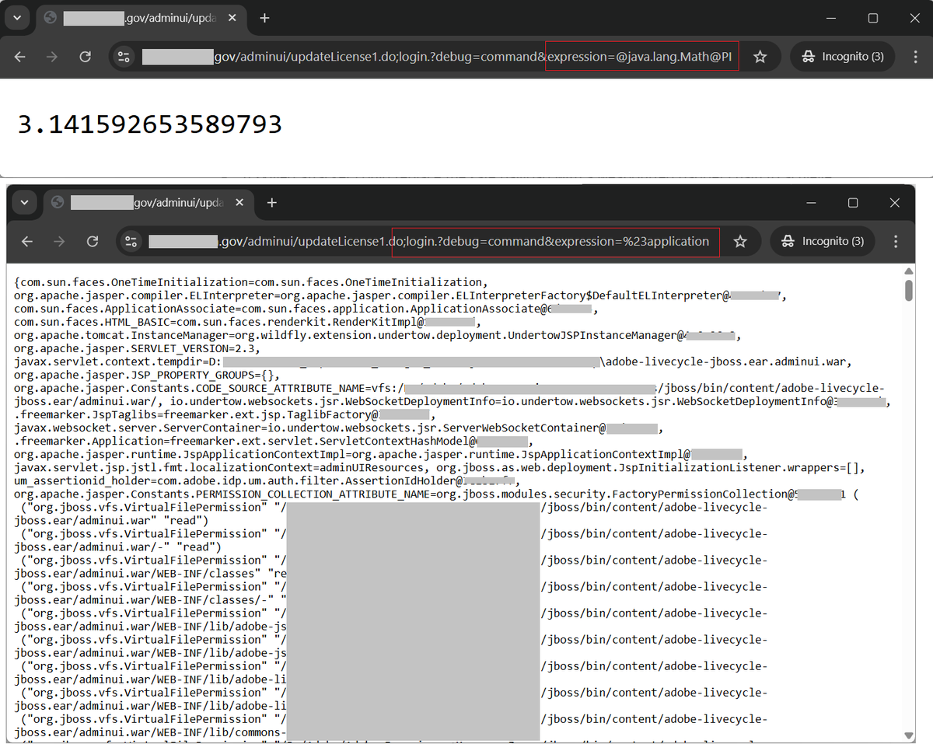The height and width of the screenshot is (744, 933).
Task: Open new tab in top window
Action: click(x=264, y=18)
